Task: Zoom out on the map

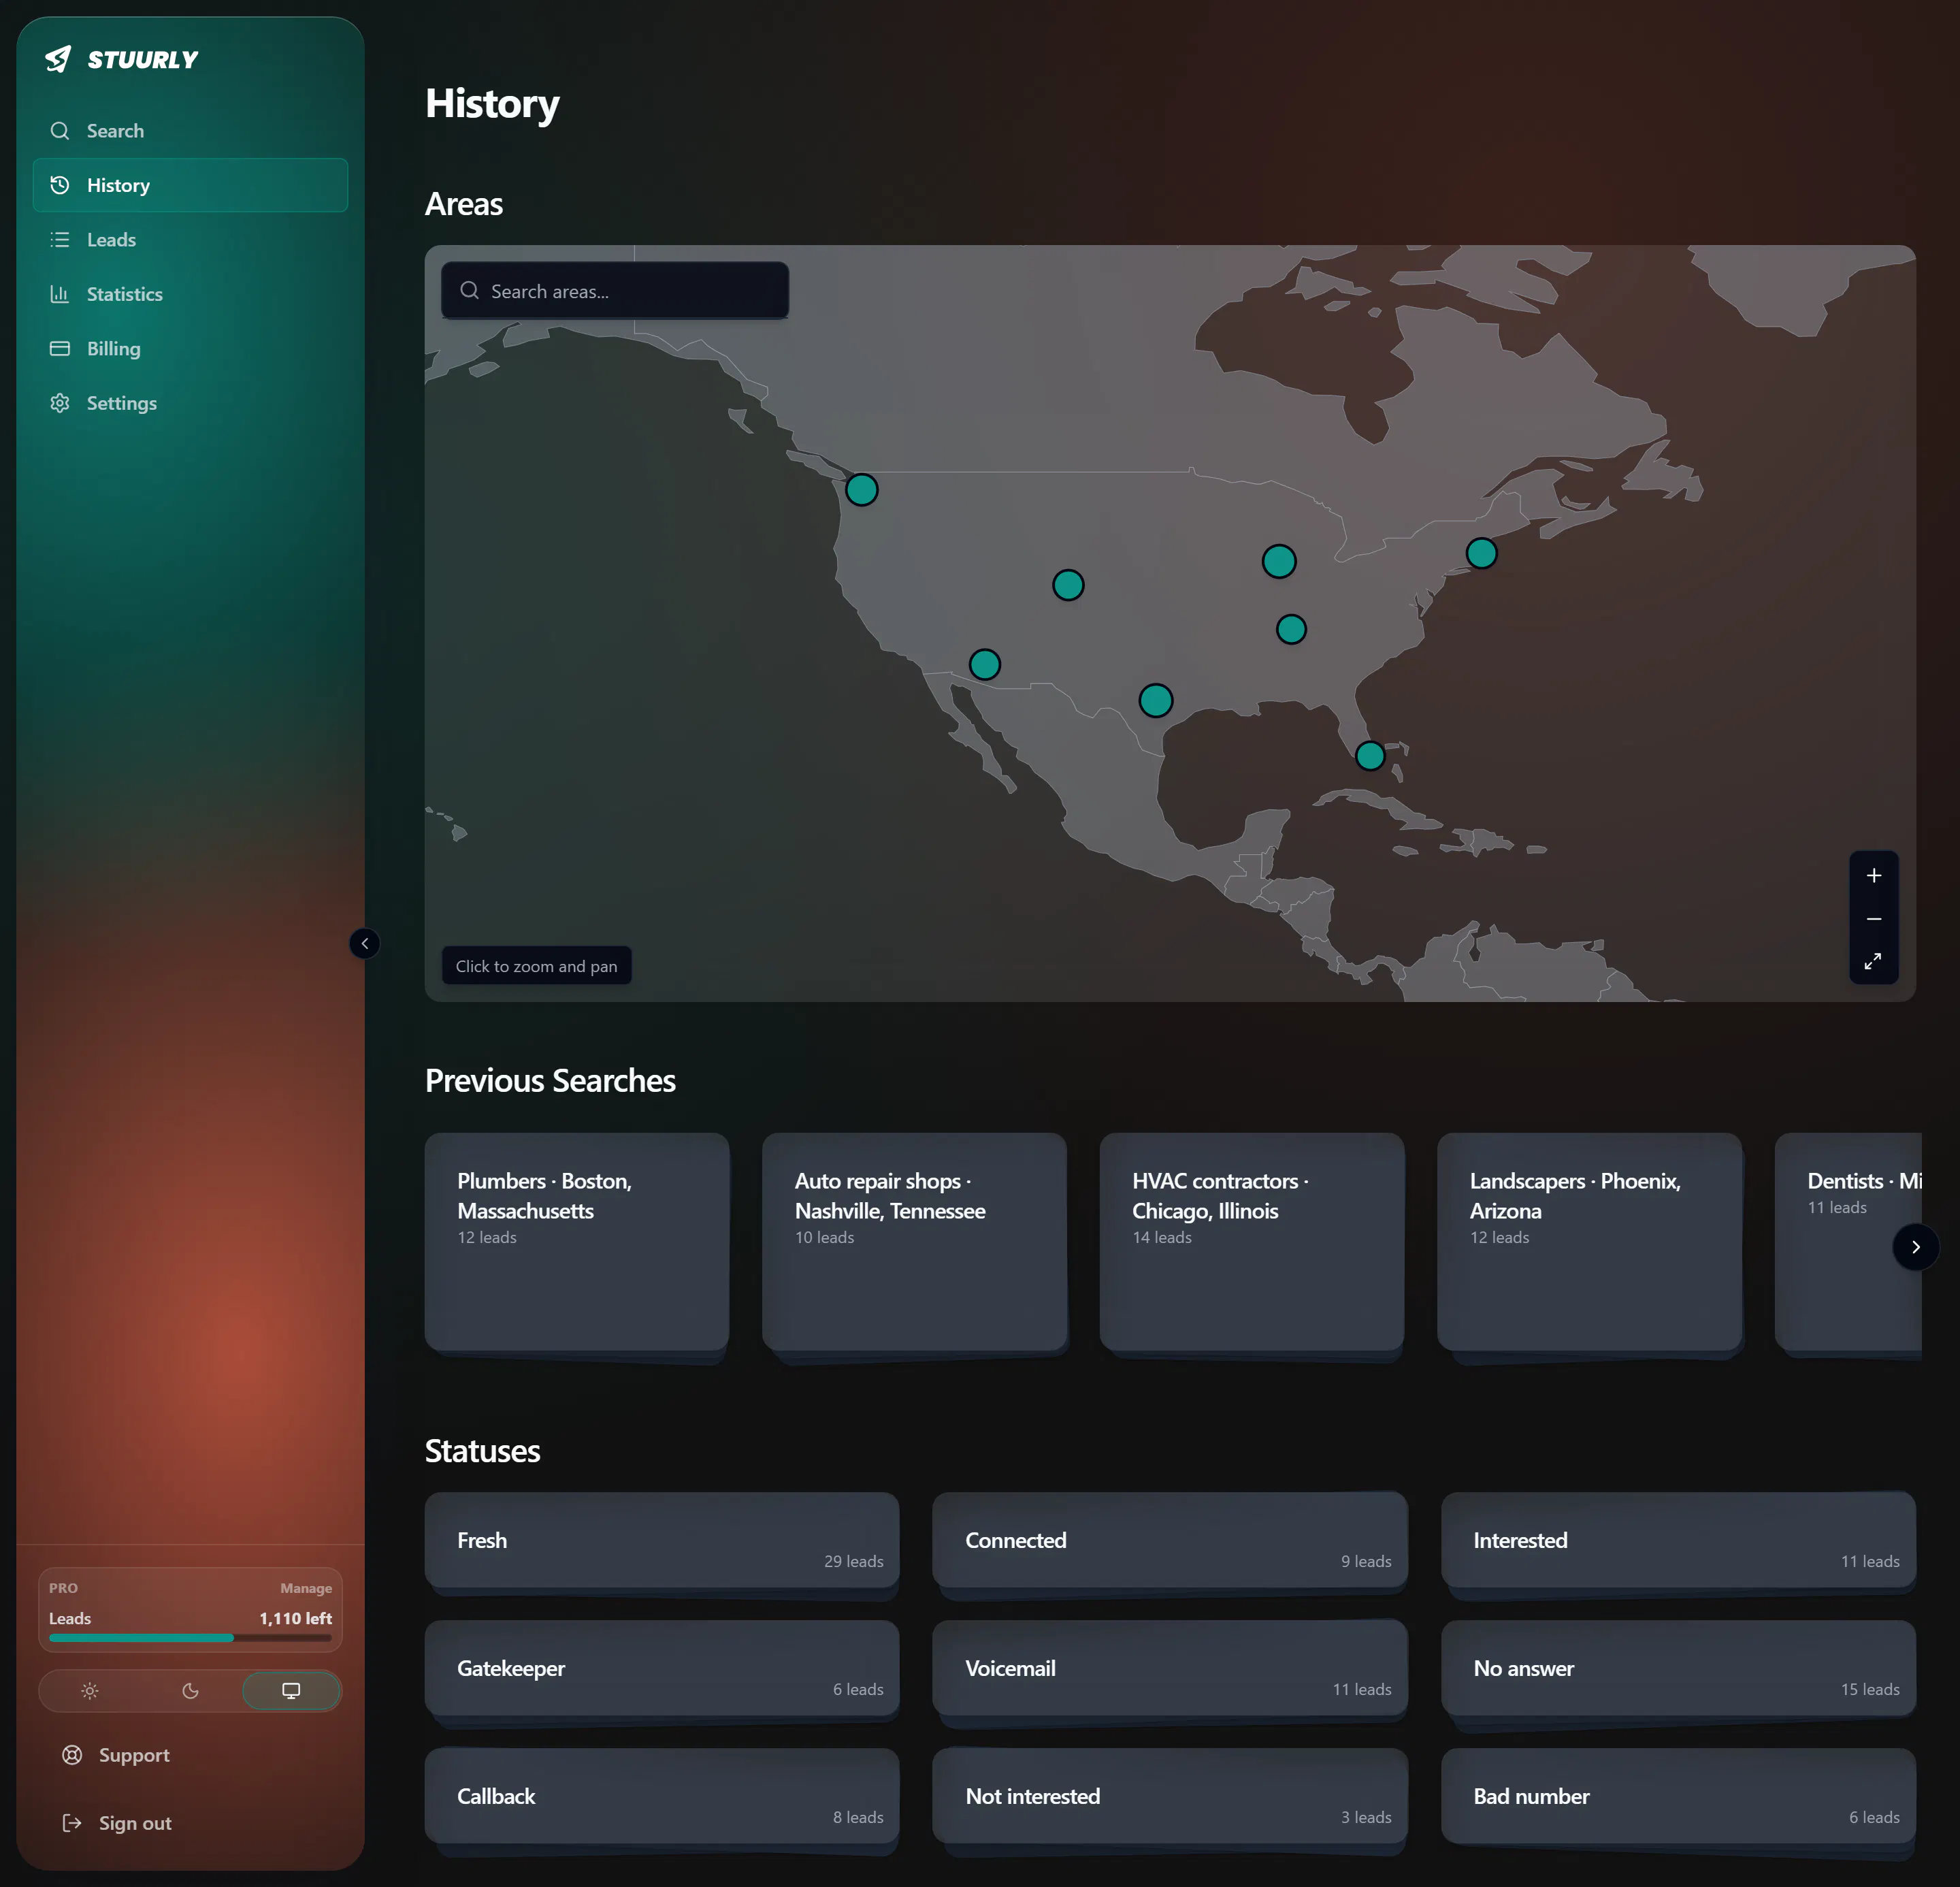Action: click(x=1874, y=919)
